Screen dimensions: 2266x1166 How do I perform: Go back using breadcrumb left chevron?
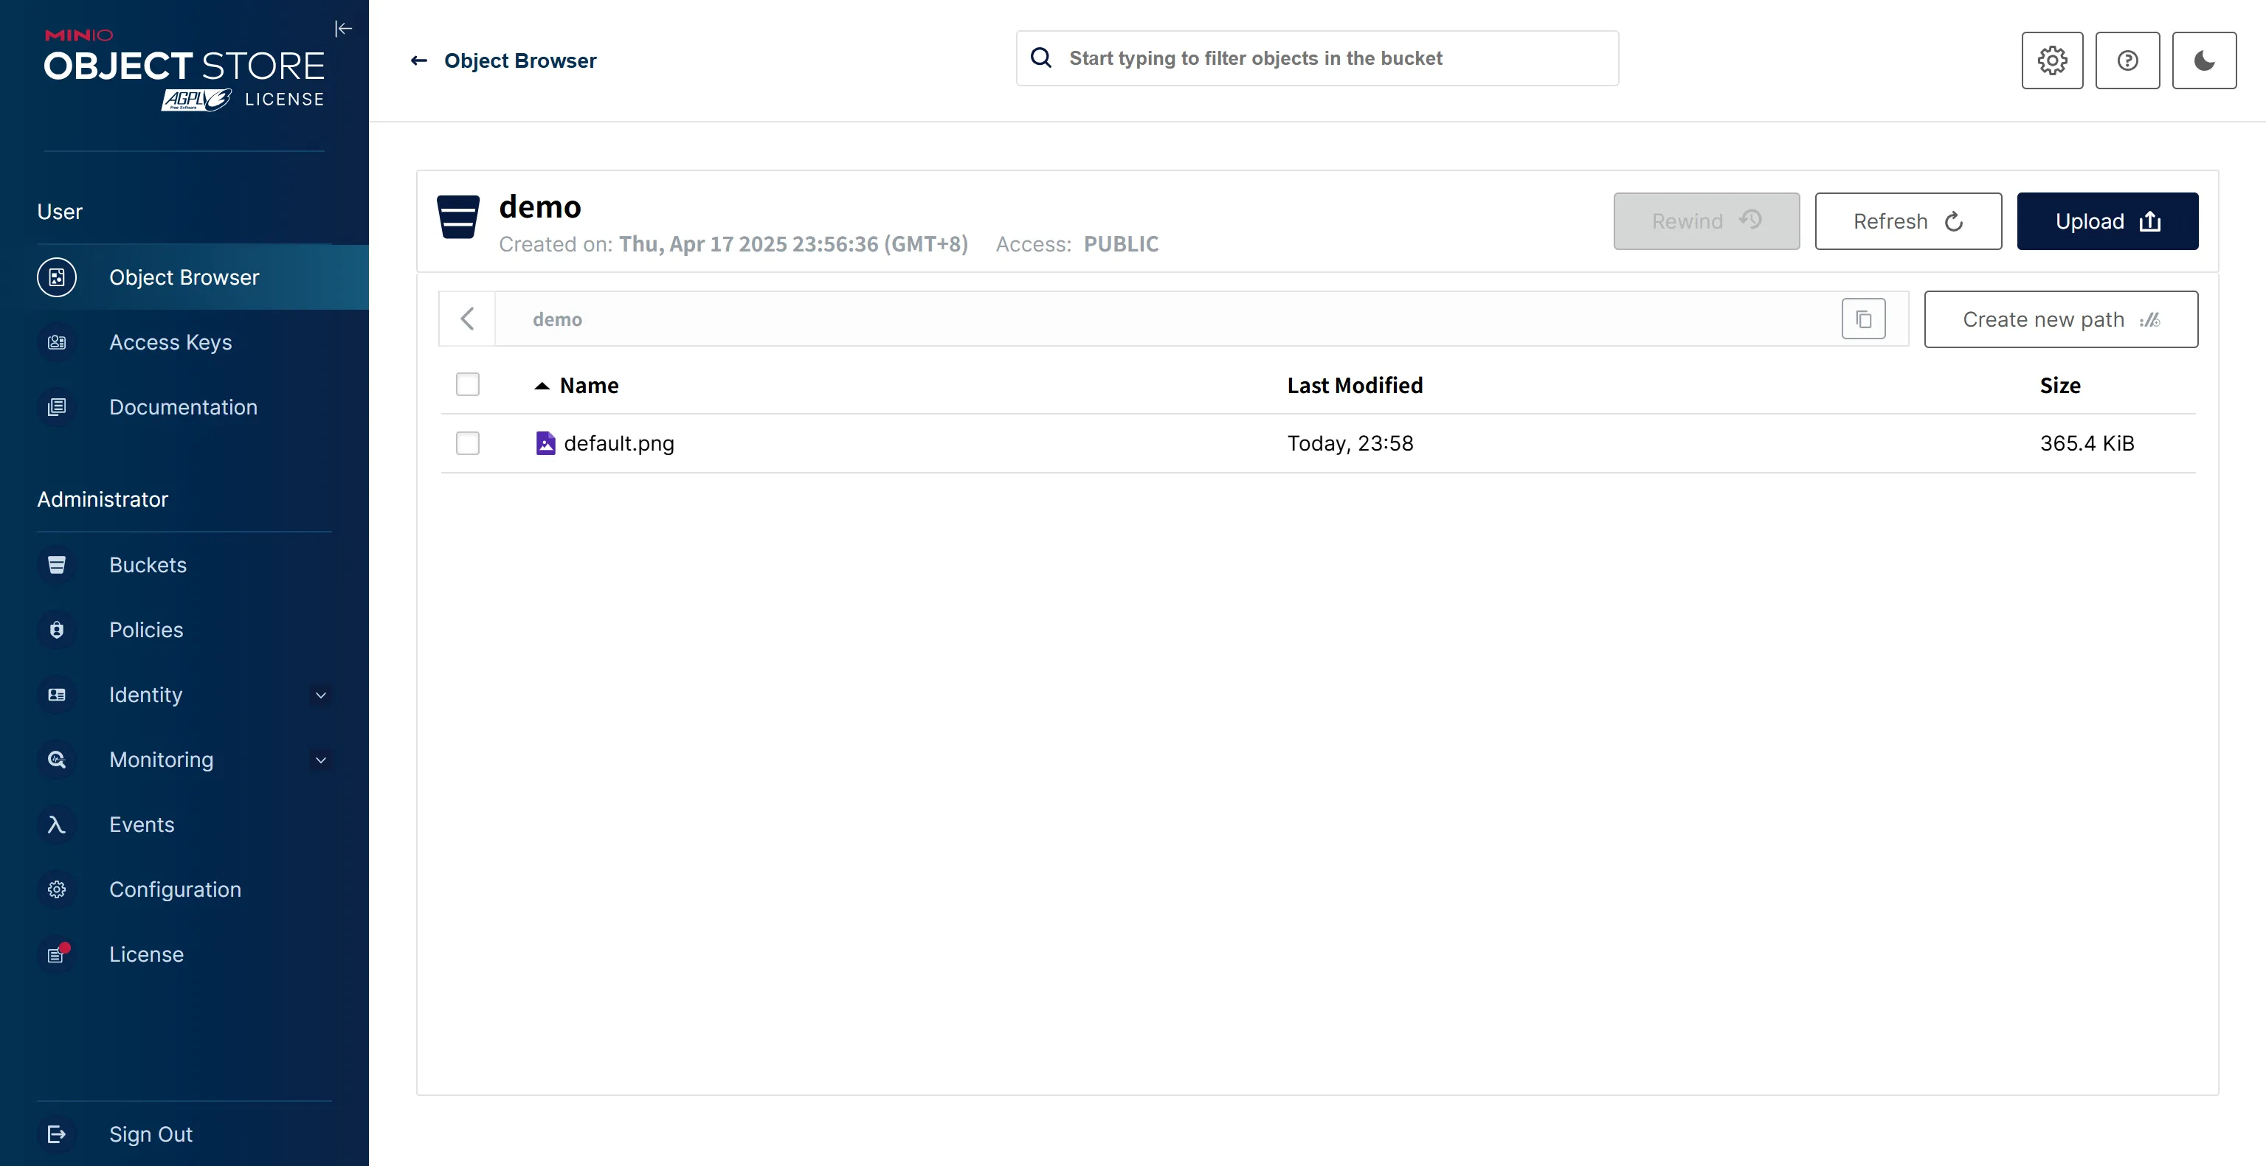tap(467, 319)
